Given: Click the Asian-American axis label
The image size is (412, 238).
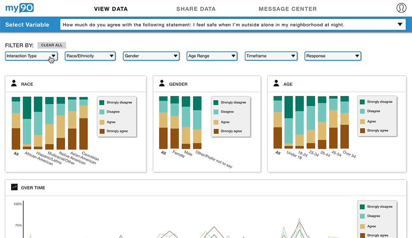Looking at the screenshot, I should 83,158.
